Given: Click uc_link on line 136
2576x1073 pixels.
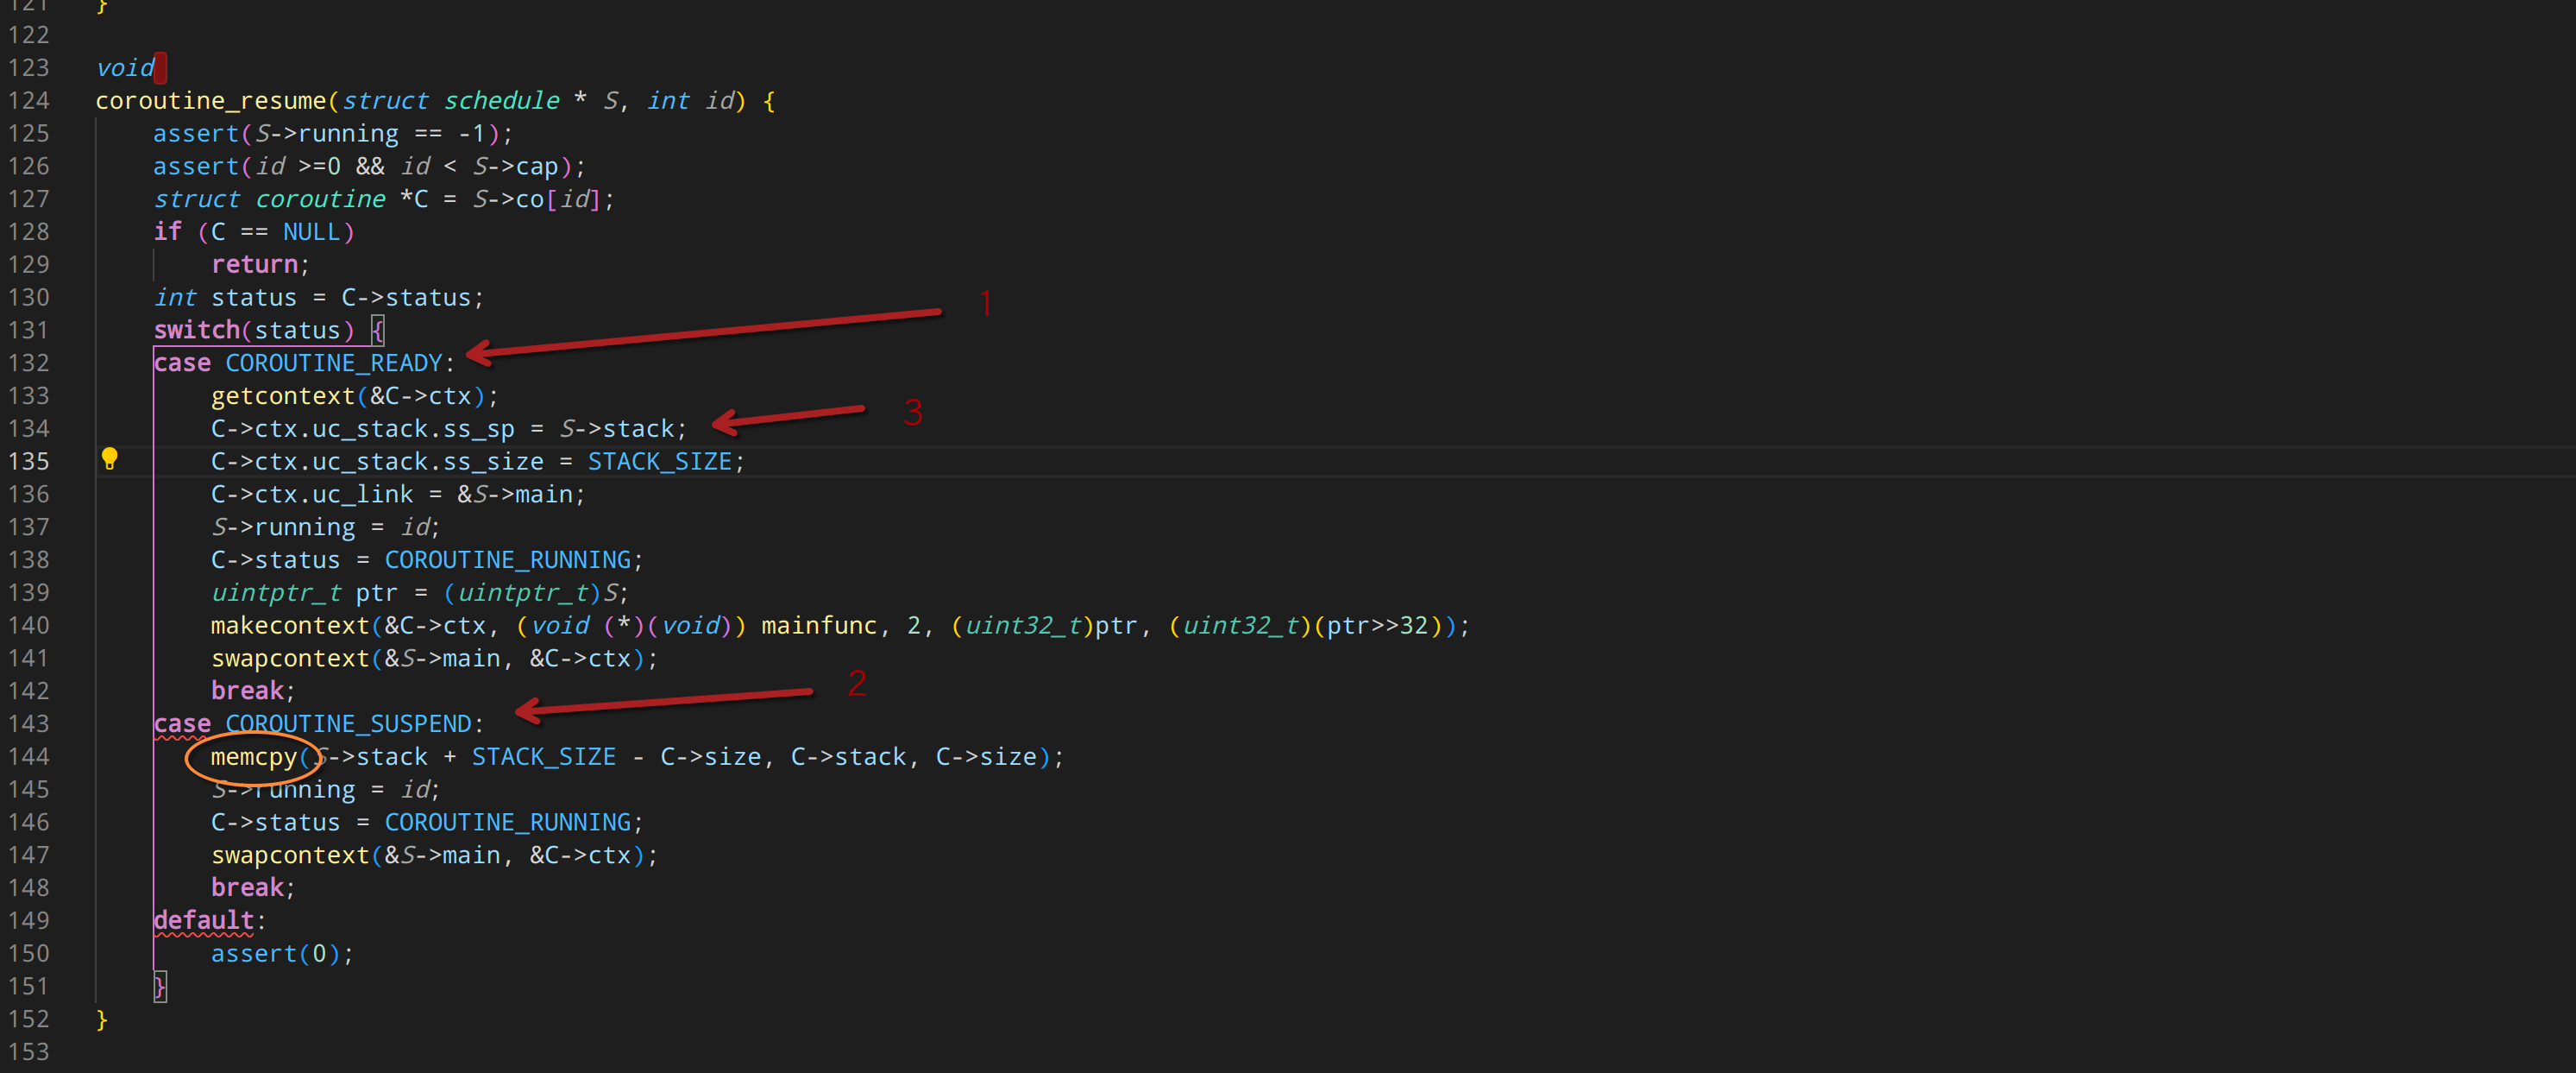Looking at the screenshot, I should (x=363, y=495).
